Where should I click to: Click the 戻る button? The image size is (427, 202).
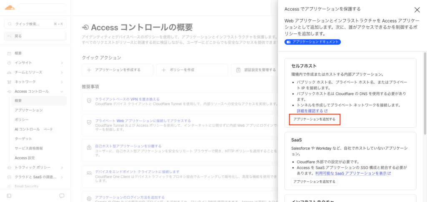[x=35, y=36]
